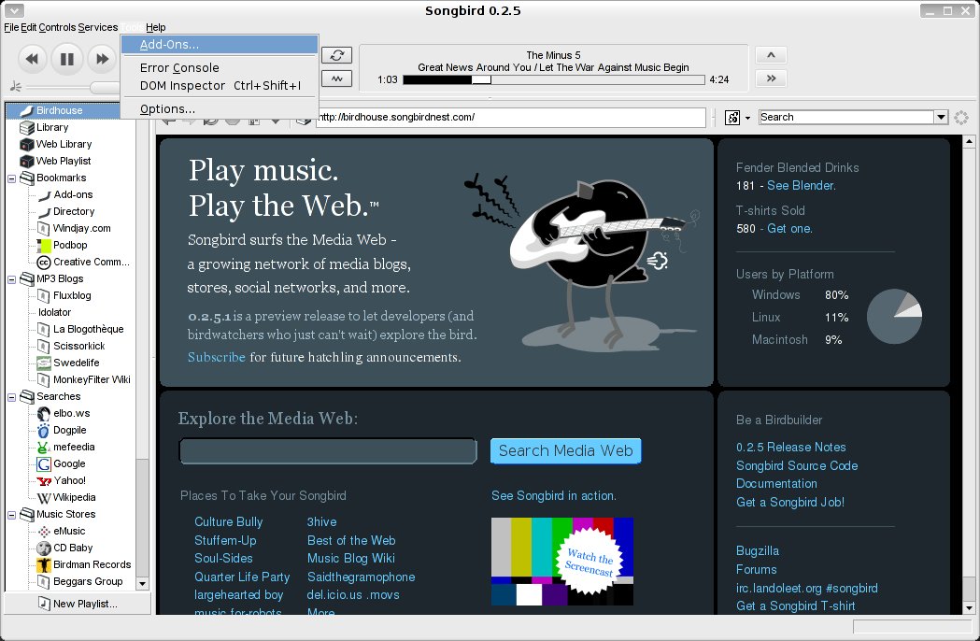980x641 pixels.
Task: Open the mefeedia search icon
Action: [x=44, y=448]
